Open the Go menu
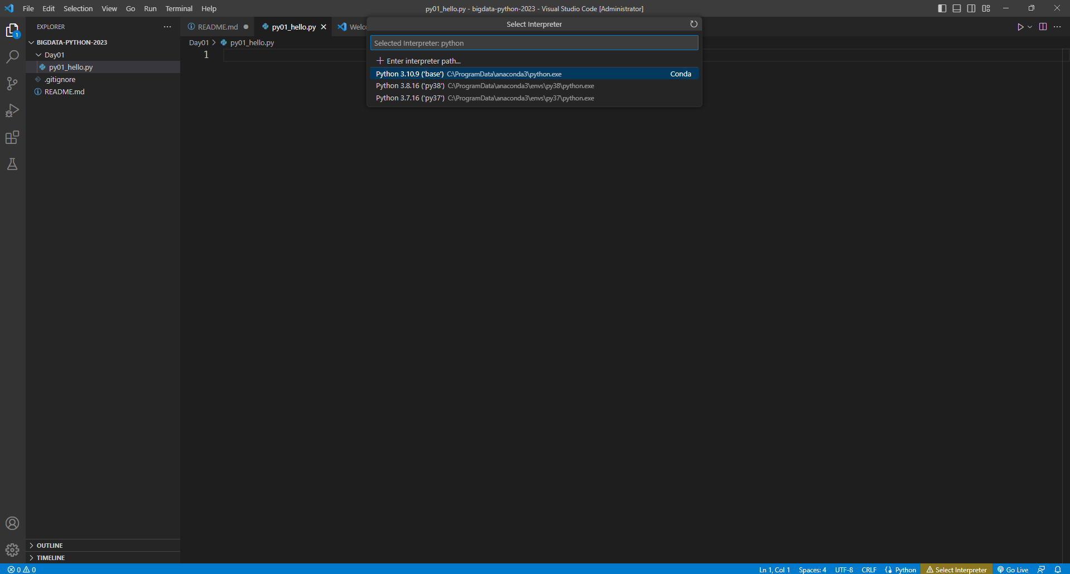The image size is (1070, 574). (x=131, y=8)
